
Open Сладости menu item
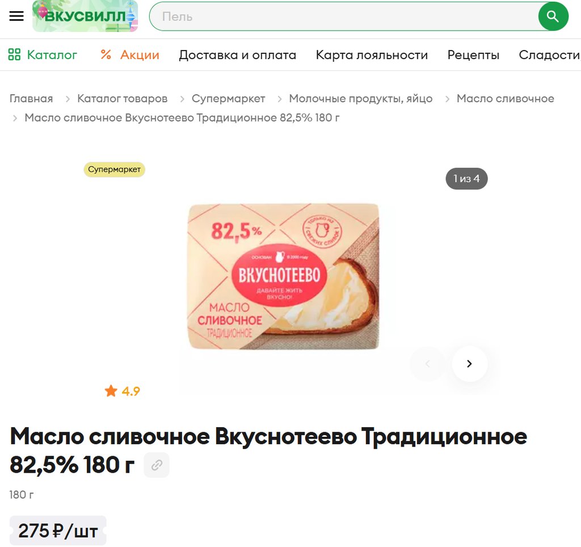pos(549,55)
